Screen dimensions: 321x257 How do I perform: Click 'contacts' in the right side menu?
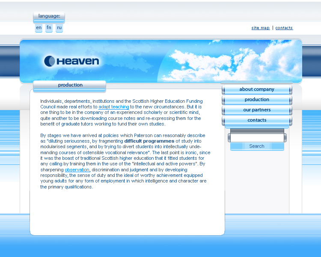(257, 120)
